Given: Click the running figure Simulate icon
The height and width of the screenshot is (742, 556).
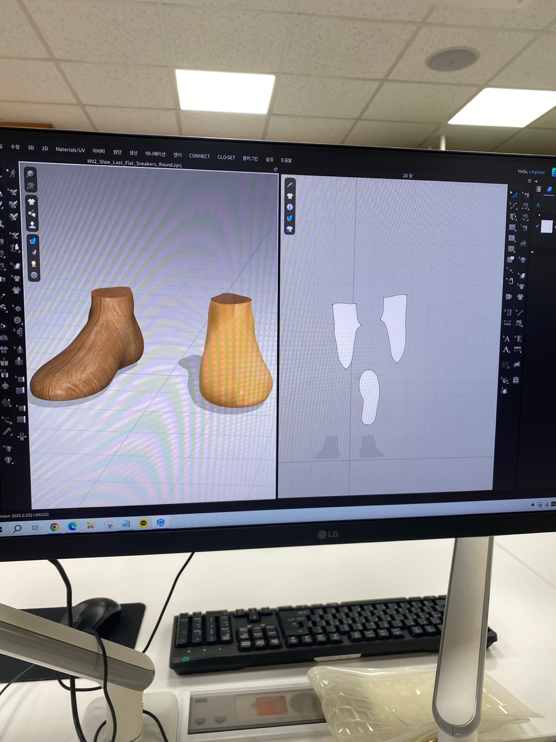Looking at the screenshot, I should click(12, 173).
